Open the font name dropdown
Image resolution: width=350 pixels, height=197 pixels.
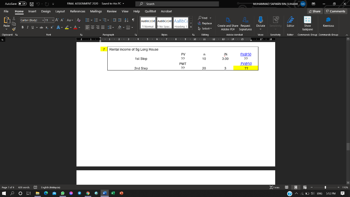(x=43, y=20)
